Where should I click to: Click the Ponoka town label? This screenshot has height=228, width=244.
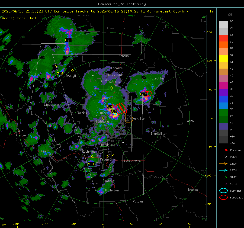tap(124, 56)
